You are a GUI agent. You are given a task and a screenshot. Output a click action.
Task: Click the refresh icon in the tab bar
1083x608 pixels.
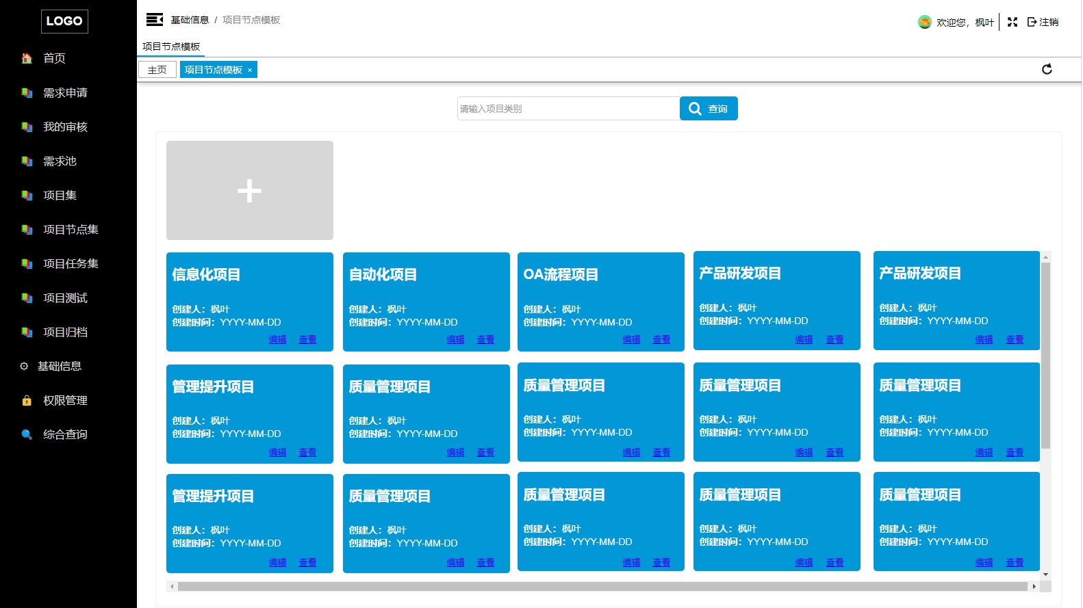[1047, 69]
